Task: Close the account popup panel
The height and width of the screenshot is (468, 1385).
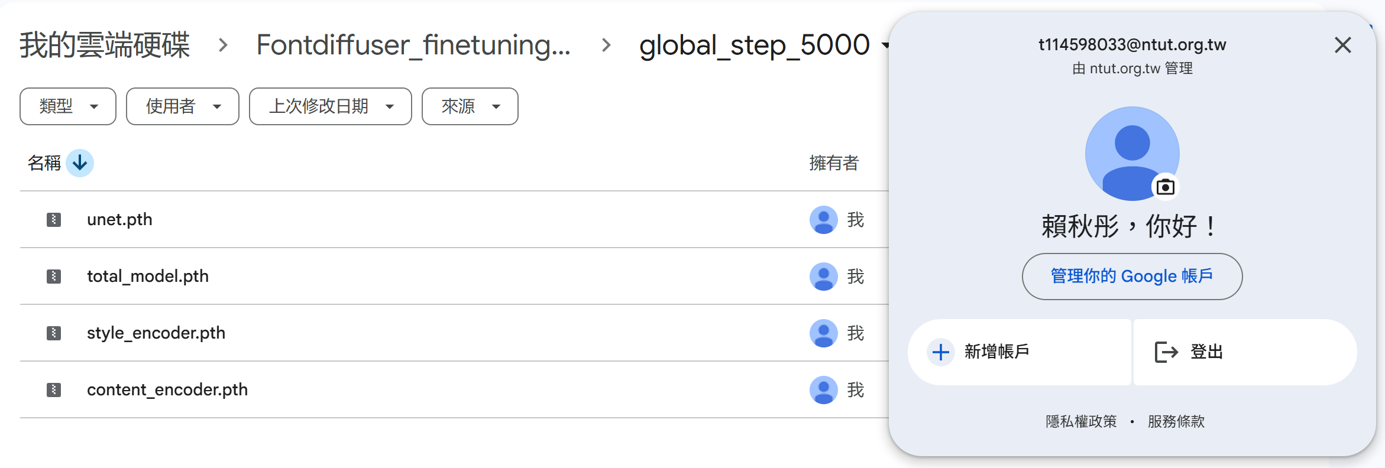Action: pyautogui.click(x=1342, y=45)
